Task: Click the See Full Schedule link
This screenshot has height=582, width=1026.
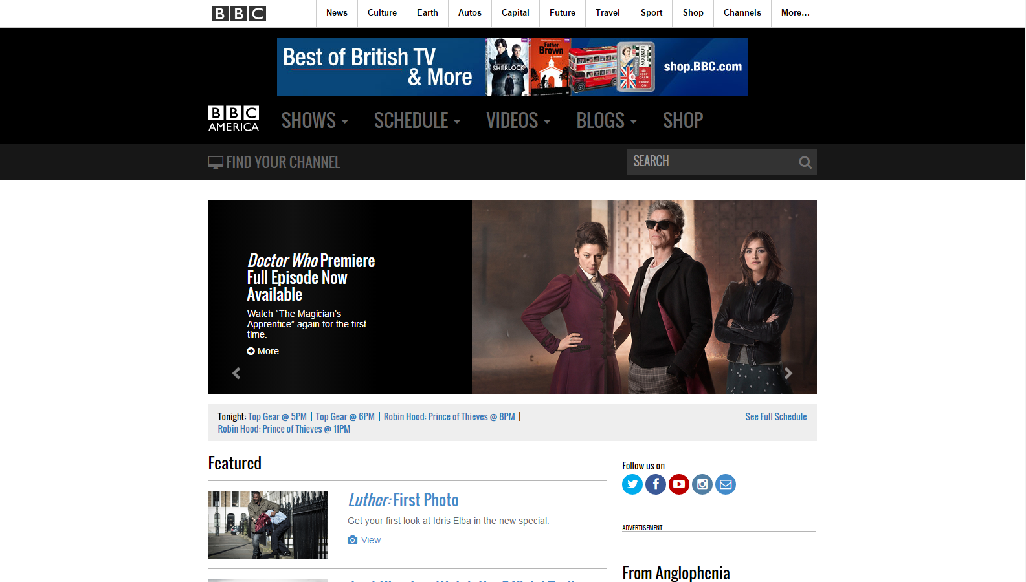Action: coord(775,417)
